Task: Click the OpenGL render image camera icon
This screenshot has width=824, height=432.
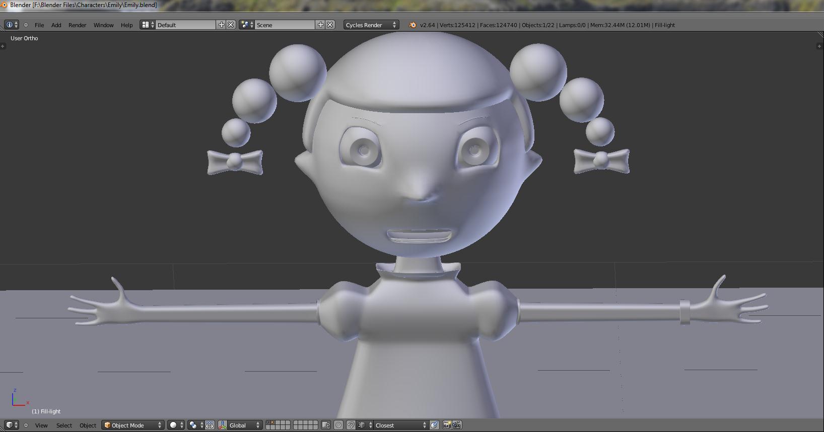Action: point(447,425)
